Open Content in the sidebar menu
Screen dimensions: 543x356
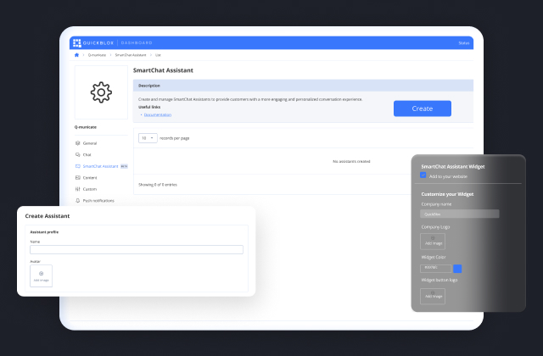coord(90,177)
